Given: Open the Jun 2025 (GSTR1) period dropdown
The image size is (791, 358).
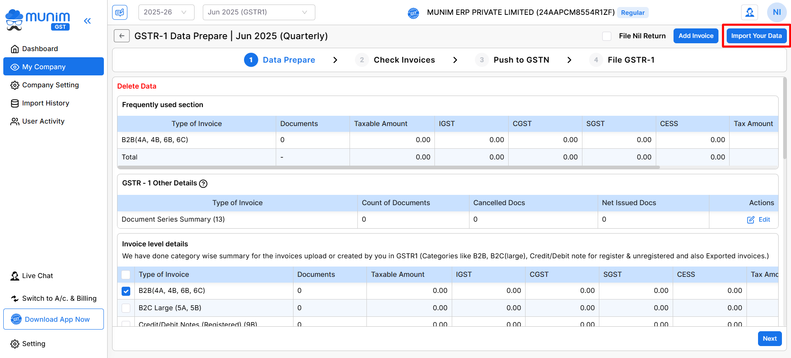Looking at the screenshot, I should tap(259, 12).
